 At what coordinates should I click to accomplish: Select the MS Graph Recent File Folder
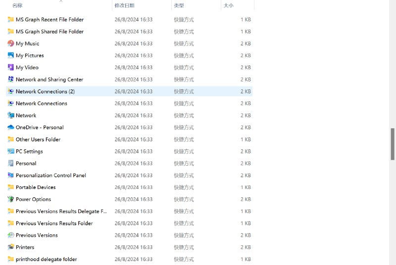(49, 20)
